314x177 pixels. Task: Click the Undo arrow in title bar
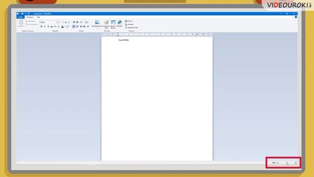(x=26, y=14)
